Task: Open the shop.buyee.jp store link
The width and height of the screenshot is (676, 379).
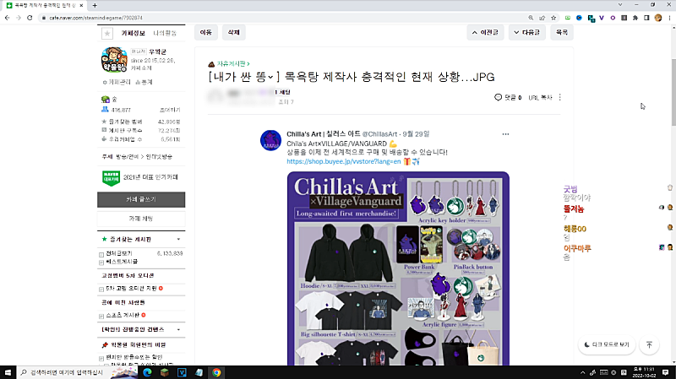Action: [344, 161]
